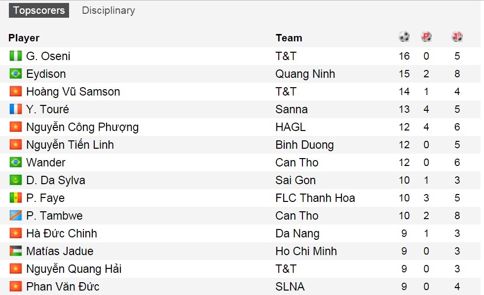Select the Topscorers tab

(x=38, y=10)
